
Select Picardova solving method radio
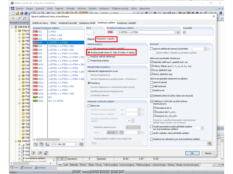(x=89, y=83)
